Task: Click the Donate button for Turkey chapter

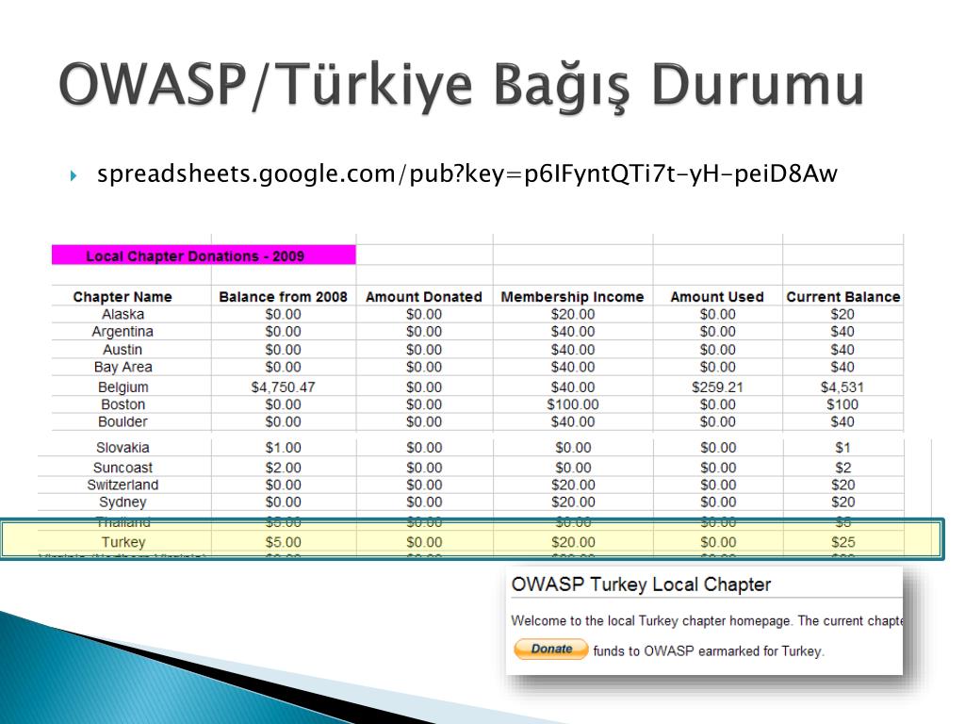Action: [550, 649]
